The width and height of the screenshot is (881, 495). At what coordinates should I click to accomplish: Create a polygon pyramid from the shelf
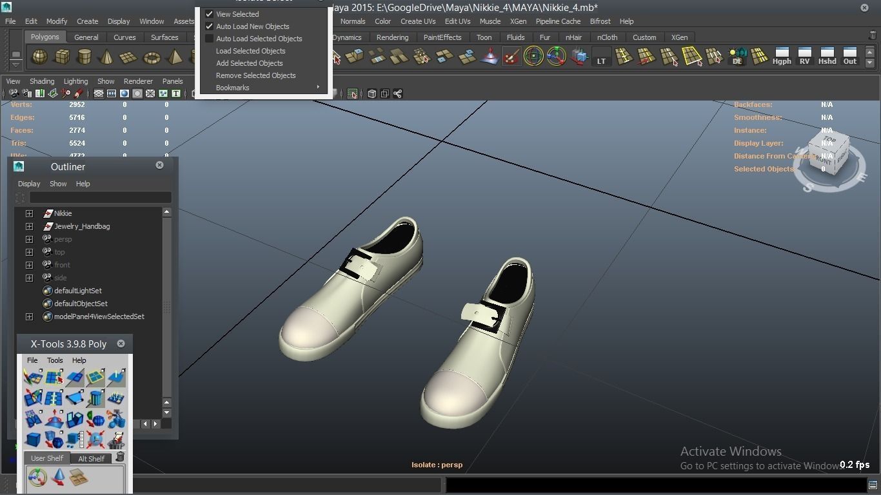(x=173, y=57)
